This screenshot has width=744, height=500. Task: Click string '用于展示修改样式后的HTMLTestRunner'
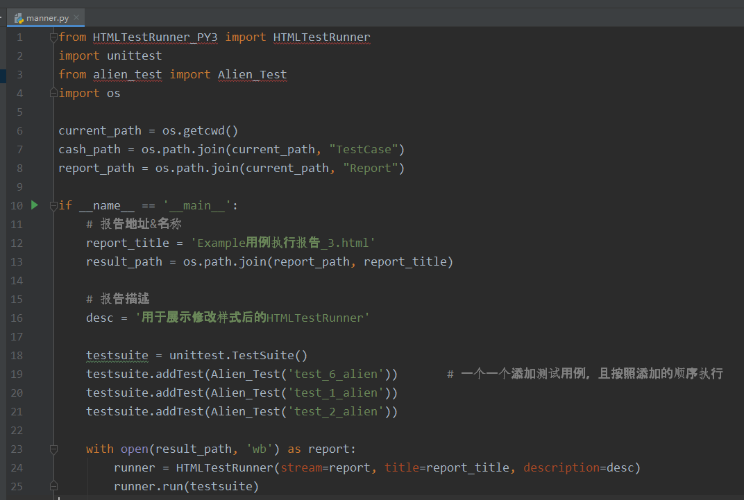[253, 318]
